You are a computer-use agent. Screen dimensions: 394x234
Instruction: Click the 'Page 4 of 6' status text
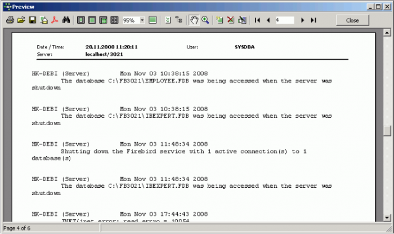tap(17, 228)
